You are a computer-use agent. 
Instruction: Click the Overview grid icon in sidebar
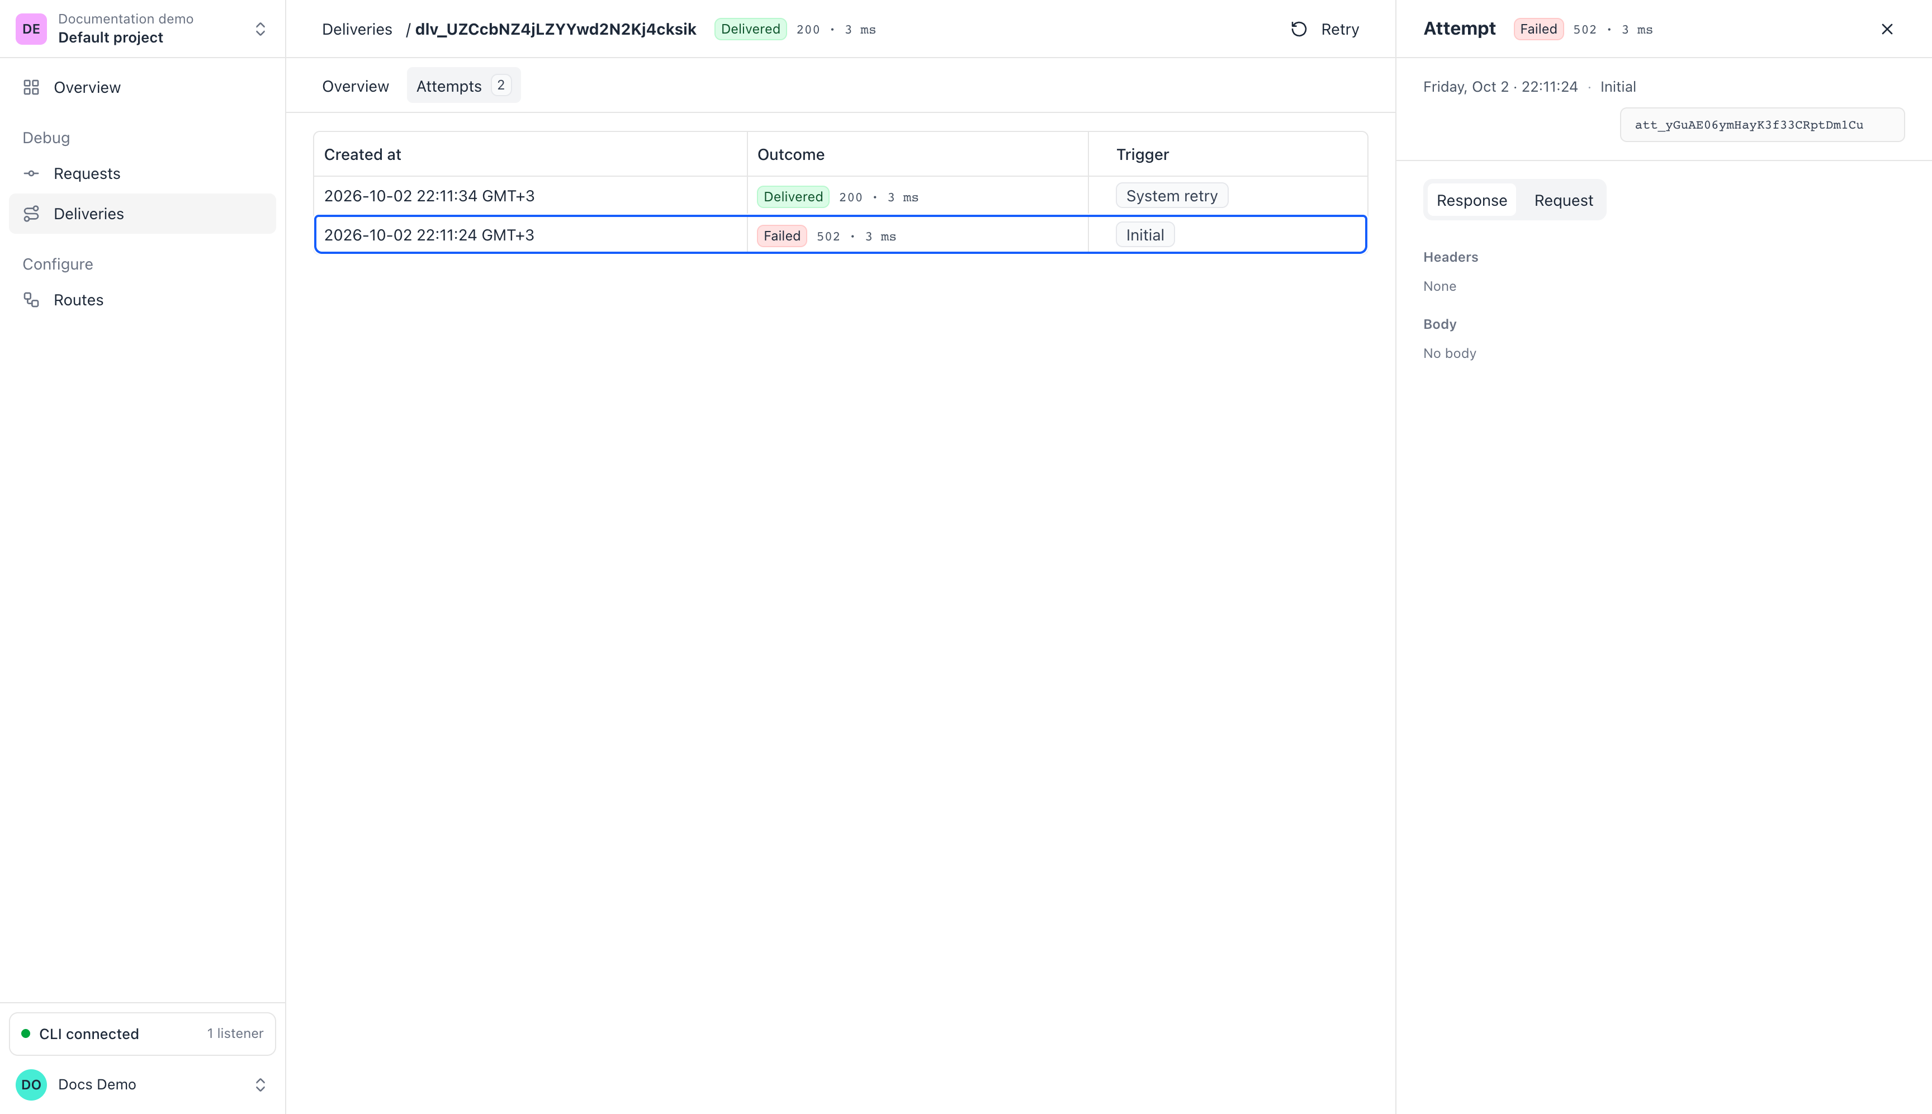pos(31,87)
